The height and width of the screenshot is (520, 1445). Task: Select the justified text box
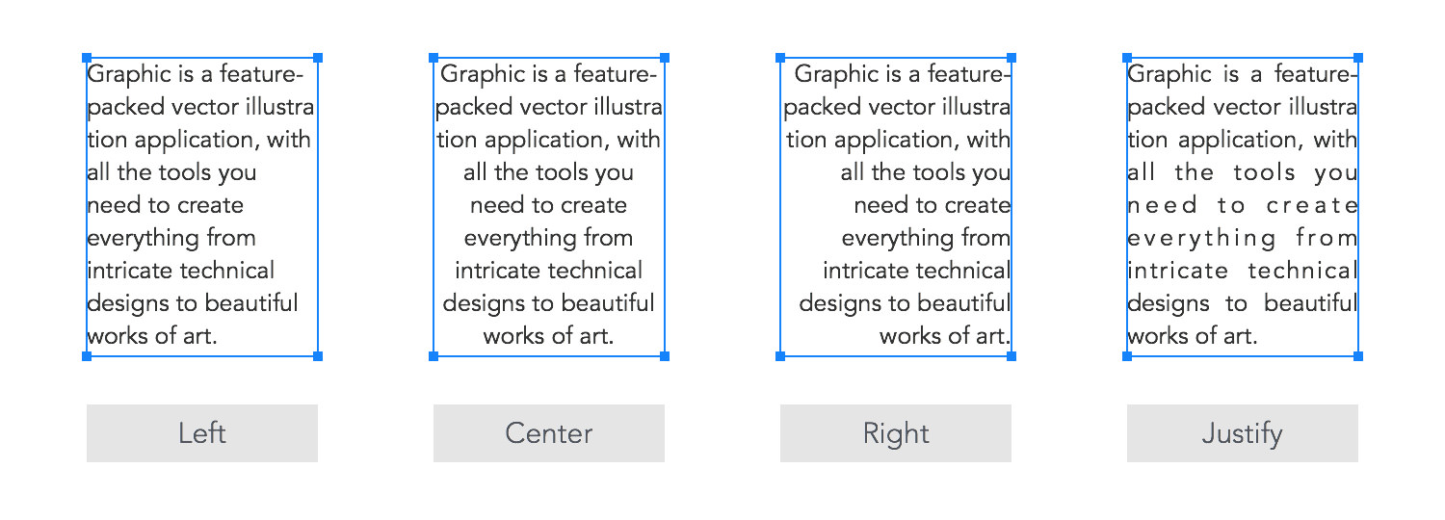coord(1243,207)
